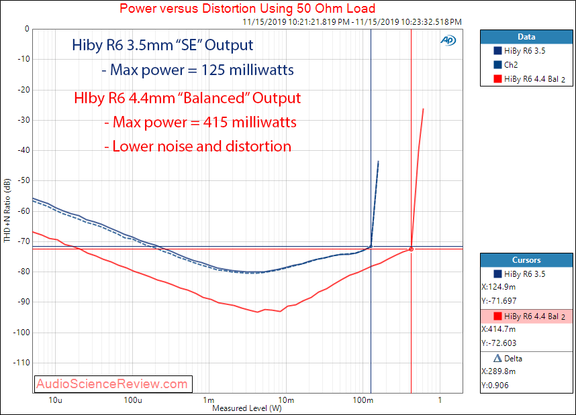Screen dimensions: 576x415
Task: Click the HiBy R6 4.4 Bal legend swatch
Action: 497,78
